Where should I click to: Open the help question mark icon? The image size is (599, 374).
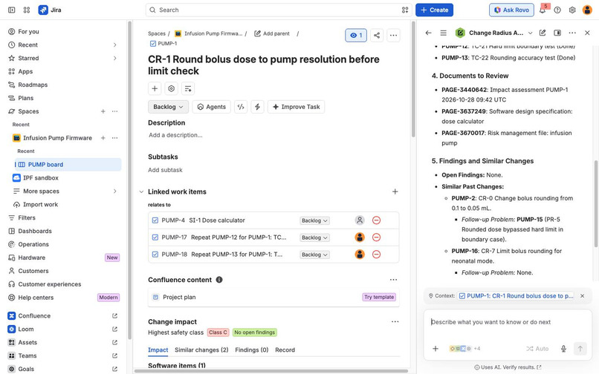pyautogui.click(x=557, y=10)
